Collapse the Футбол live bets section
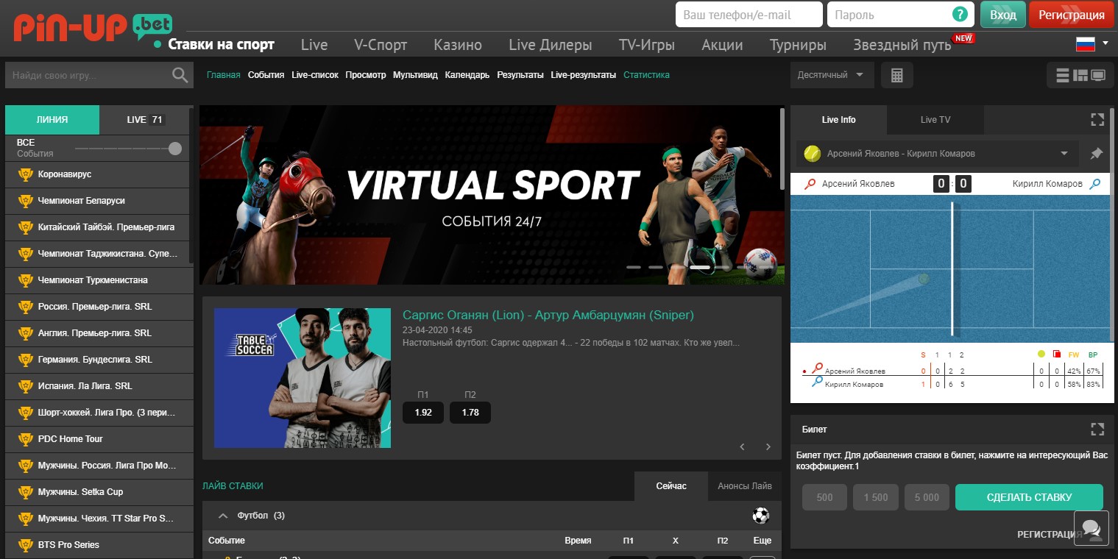 (223, 516)
